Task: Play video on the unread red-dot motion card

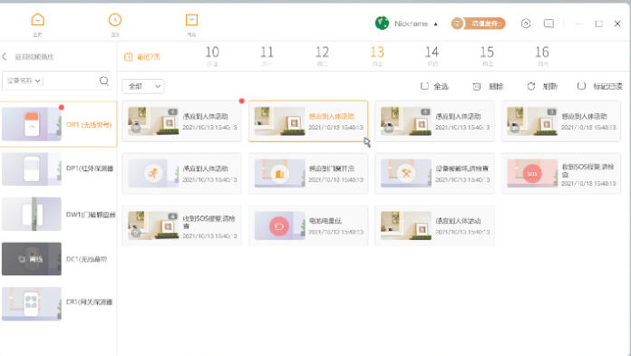Action: [x=136, y=128]
